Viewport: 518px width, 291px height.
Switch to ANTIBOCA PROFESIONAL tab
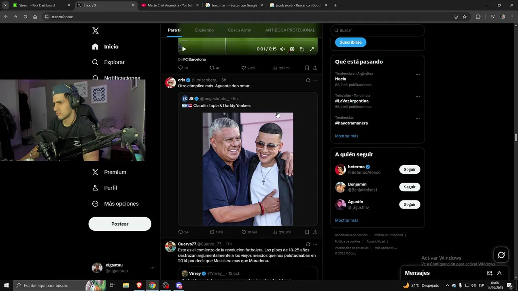pos(290,30)
